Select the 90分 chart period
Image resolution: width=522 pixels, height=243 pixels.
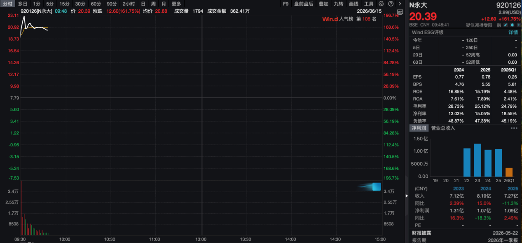tap(112, 4)
